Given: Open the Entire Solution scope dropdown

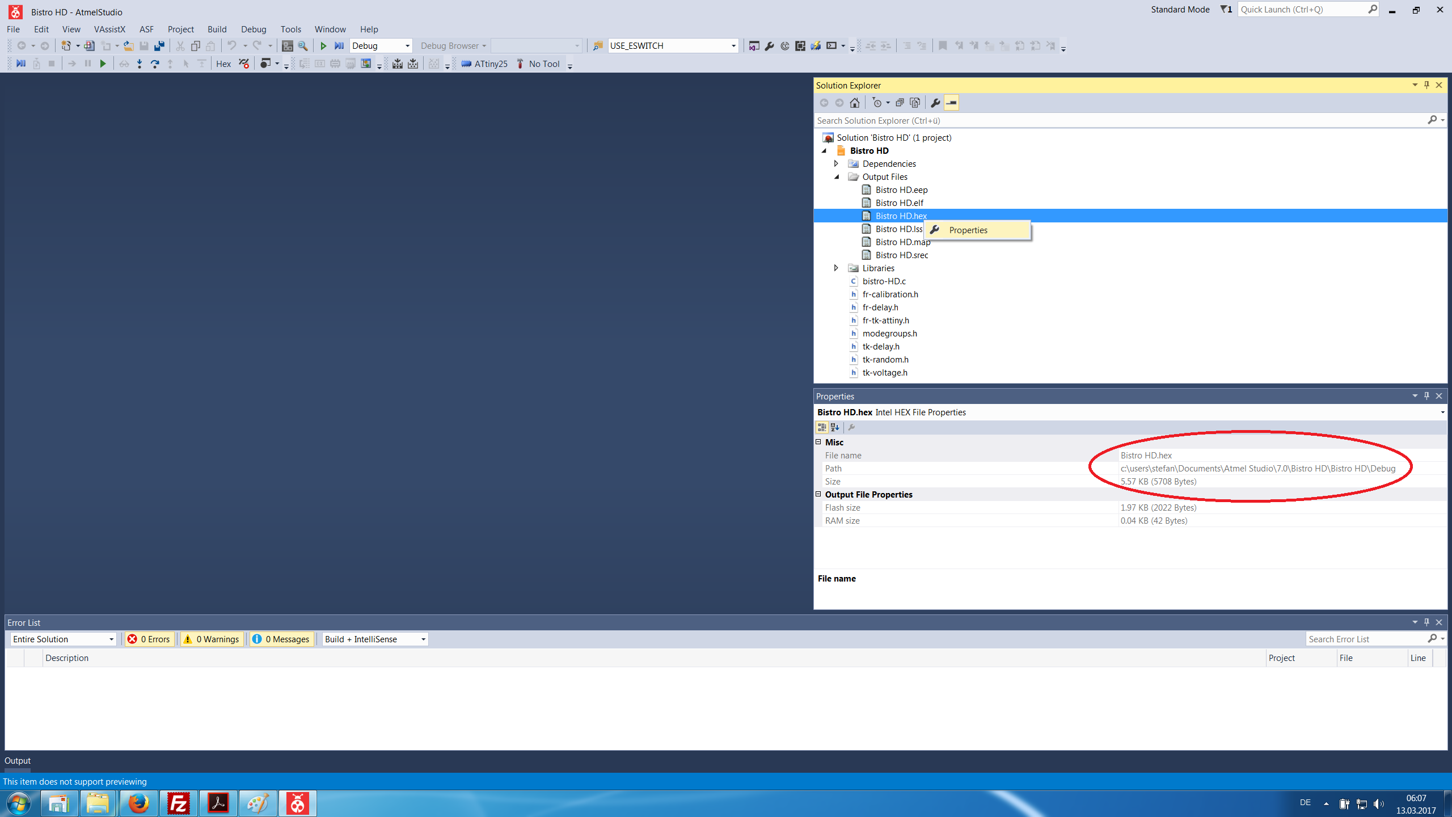Looking at the screenshot, I should click(63, 639).
